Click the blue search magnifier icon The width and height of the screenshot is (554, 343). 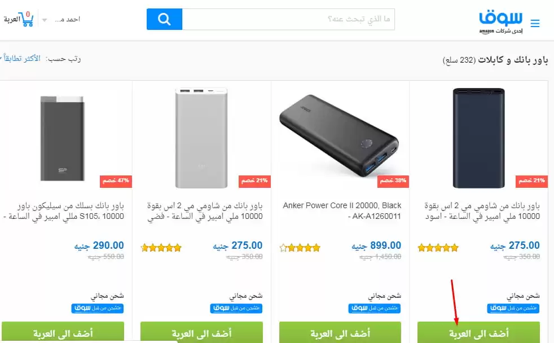click(164, 19)
